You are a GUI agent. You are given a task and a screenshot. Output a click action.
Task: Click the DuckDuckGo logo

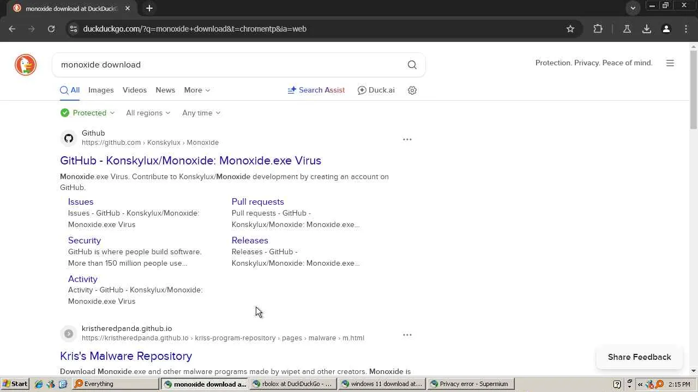(x=26, y=65)
